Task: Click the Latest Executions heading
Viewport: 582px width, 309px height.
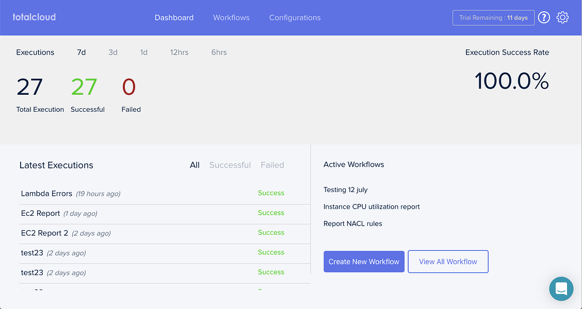Action: (x=56, y=165)
